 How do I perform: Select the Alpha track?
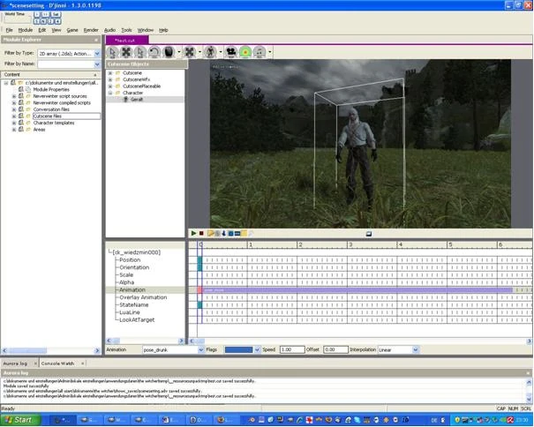(x=126, y=282)
